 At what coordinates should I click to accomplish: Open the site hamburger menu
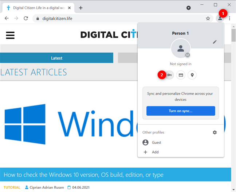(x=10, y=35)
